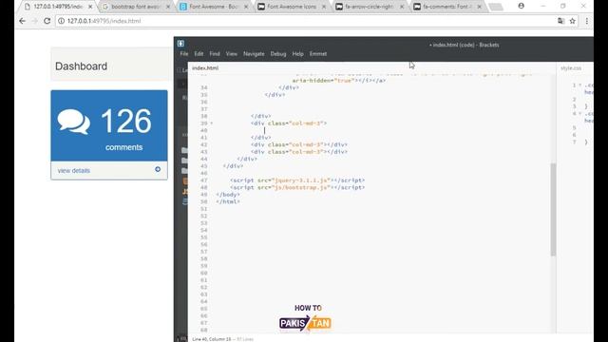Click the browser forward arrow
The height and width of the screenshot is (342, 608).
pyautogui.click(x=34, y=21)
